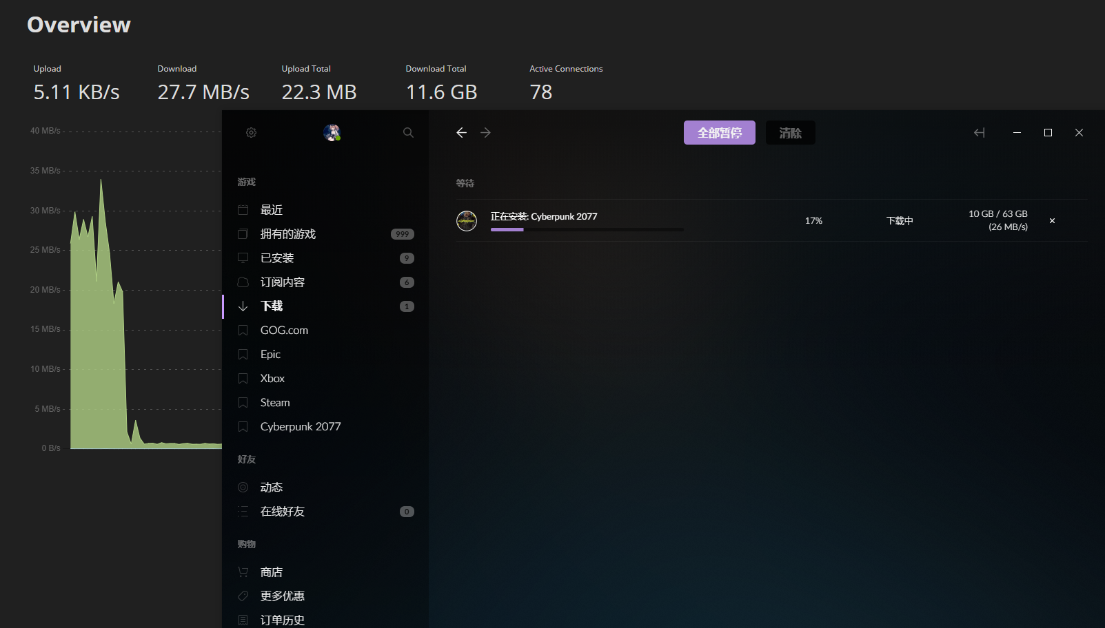Click the 清除 clear button
Image resolution: width=1105 pixels, height=628 pixels.
790,132
